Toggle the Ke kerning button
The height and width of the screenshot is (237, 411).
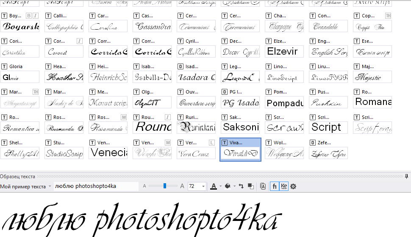(284, 186)
